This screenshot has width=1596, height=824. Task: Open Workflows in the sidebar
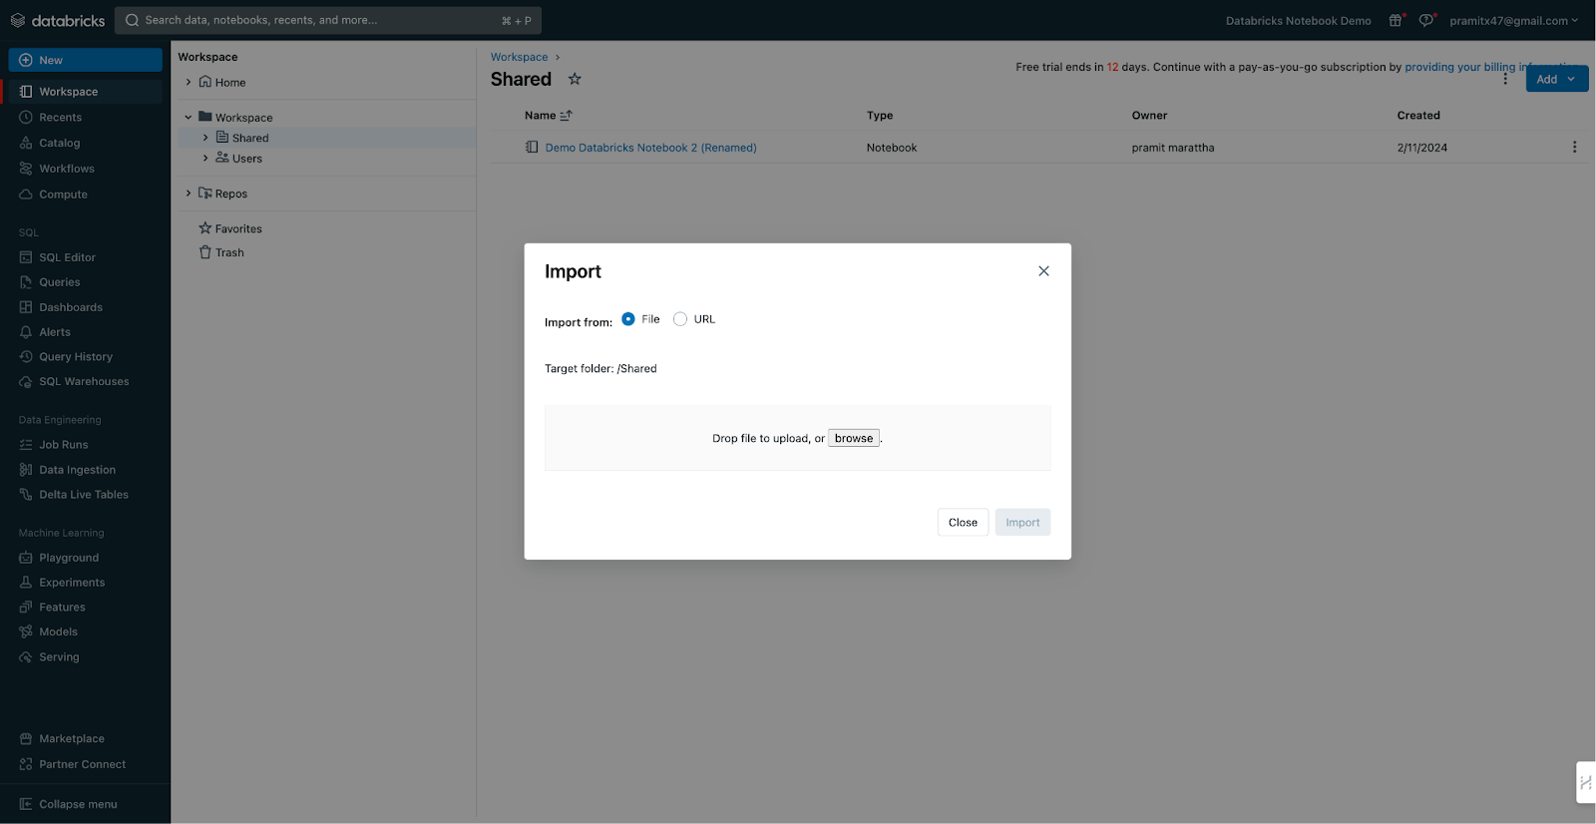(66, 169)
